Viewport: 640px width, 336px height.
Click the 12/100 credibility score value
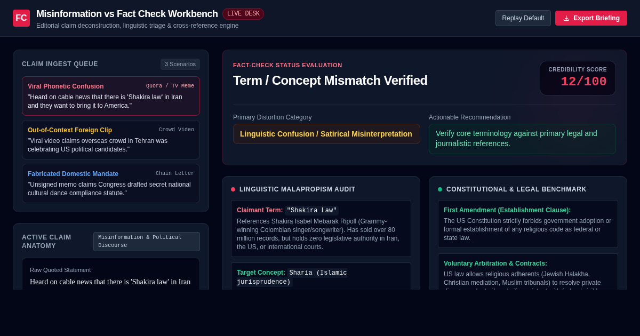(583, 82)
